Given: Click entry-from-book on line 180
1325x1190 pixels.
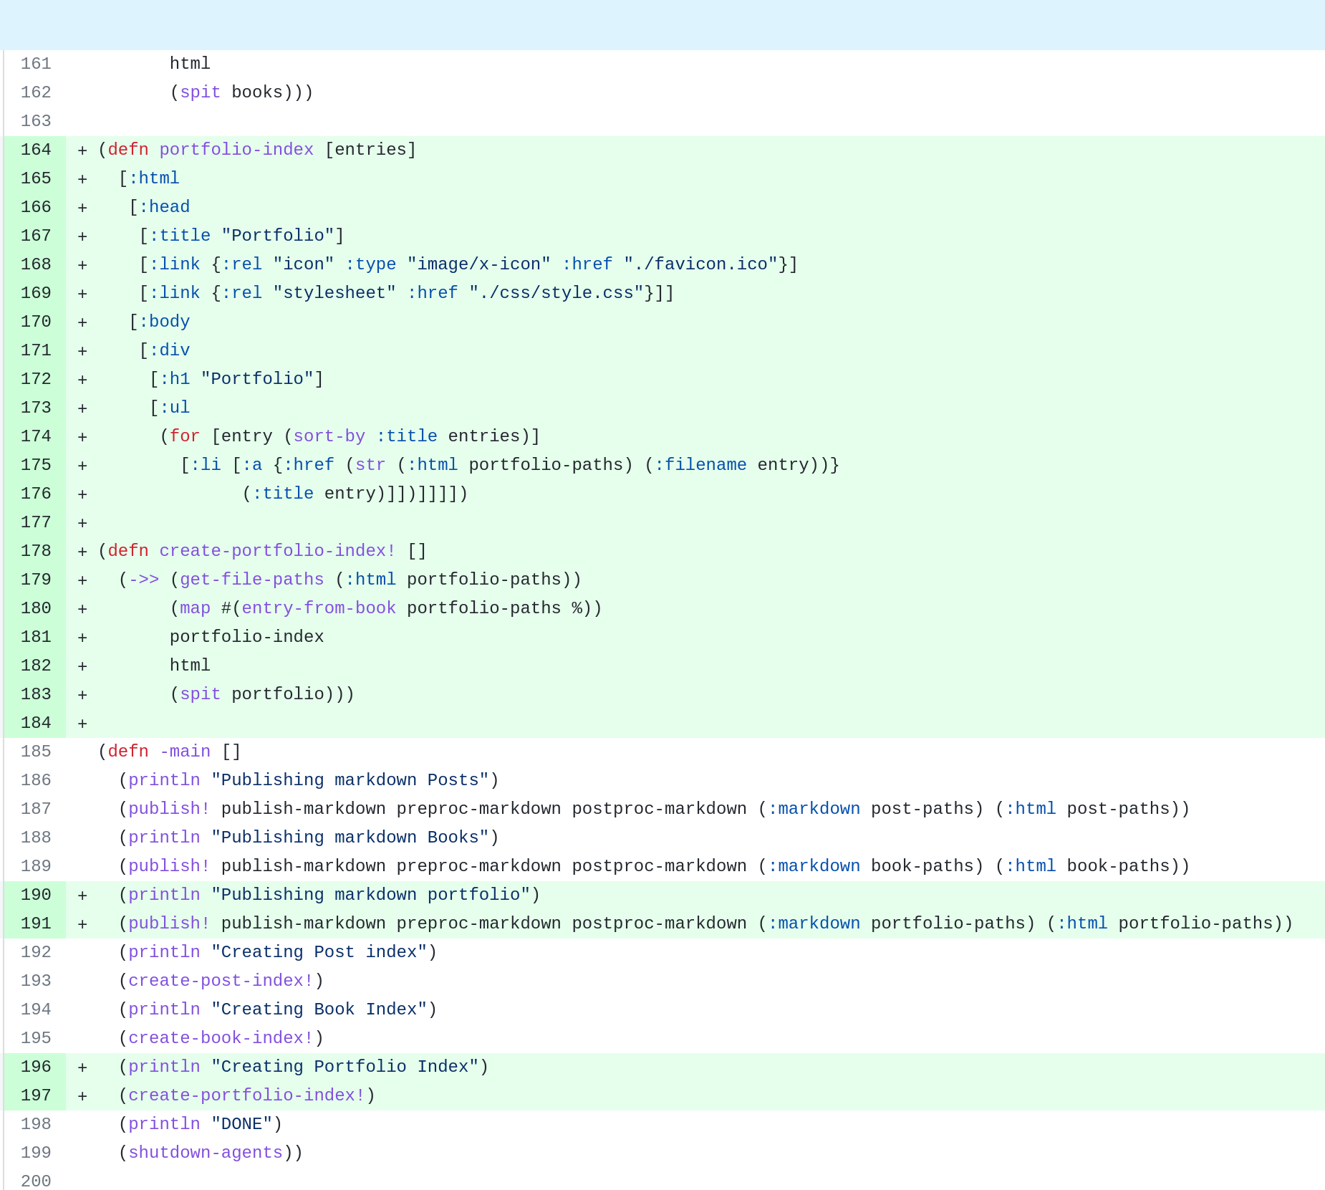Looking at the screenshot, I should tap(319, 608).
